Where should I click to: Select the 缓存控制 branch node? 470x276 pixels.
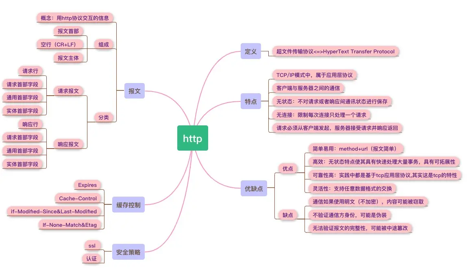click(x=128, y=205)
